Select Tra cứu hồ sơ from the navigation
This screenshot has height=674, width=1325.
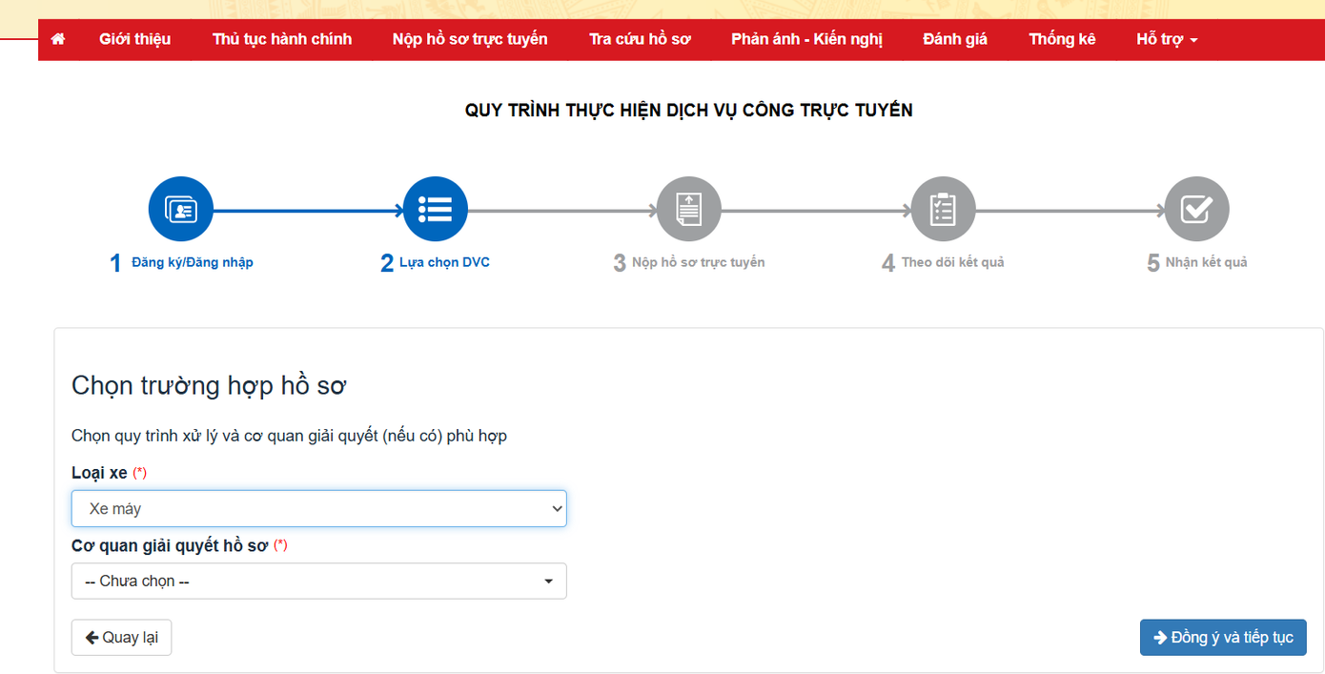pyautogui.click(x=640, y=39)
